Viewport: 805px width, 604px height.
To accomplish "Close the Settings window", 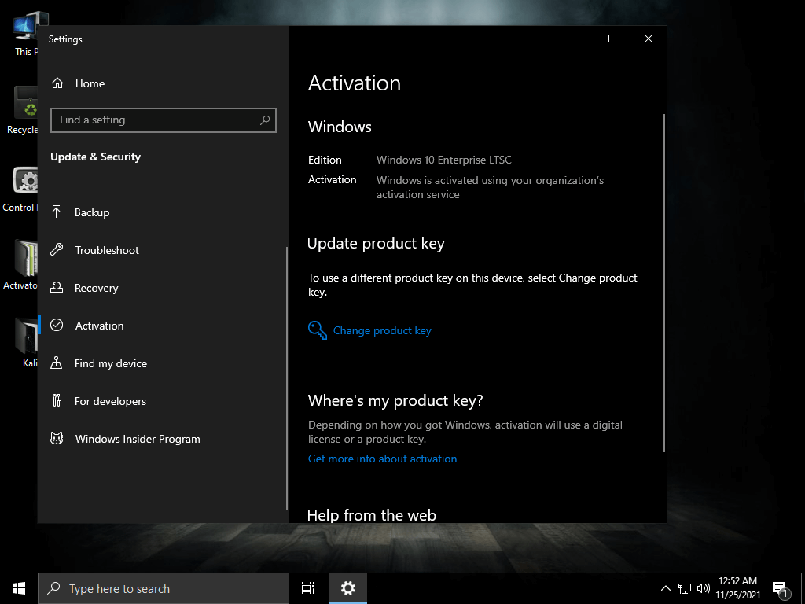I will coord(649,39).
